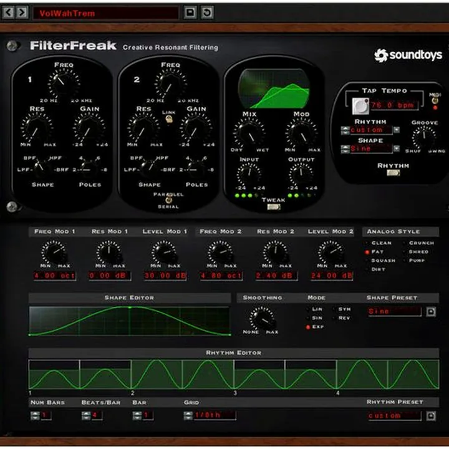
Task: Step the Grid 1/8th value arrows
Action: pos(188,415)
